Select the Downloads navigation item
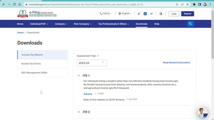214x120 pixels. pyautogui.click(x=141, y=24)
